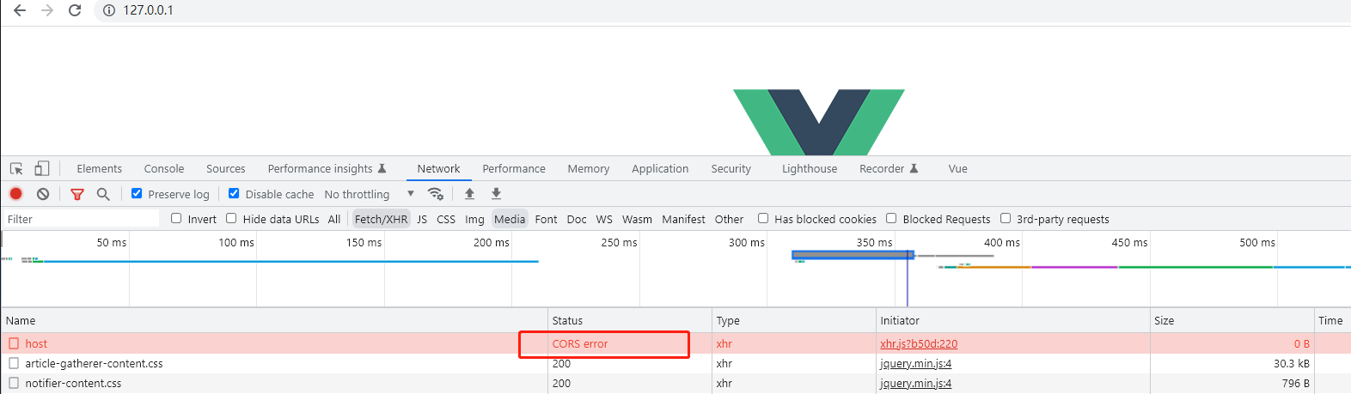
Task: Filter by Fetch/XHR requests
Action: pyautogui.click(x=381, y=219)
